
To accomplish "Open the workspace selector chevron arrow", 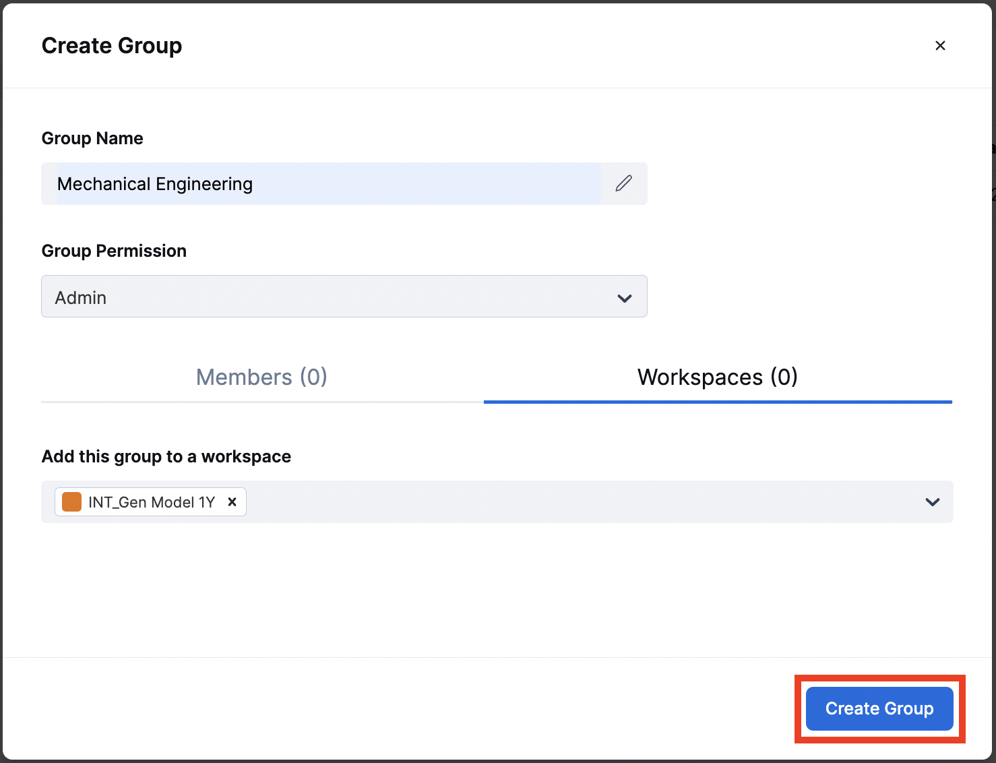I will [x=932, y=502].
